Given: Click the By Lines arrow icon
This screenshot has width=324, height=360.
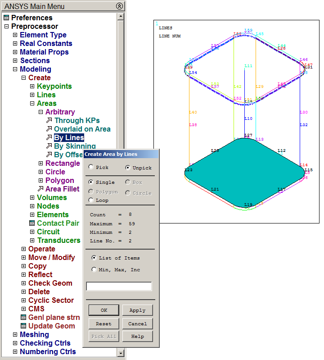Looking at the screenshot, I should pyautogui.click(x=49, y=137).
